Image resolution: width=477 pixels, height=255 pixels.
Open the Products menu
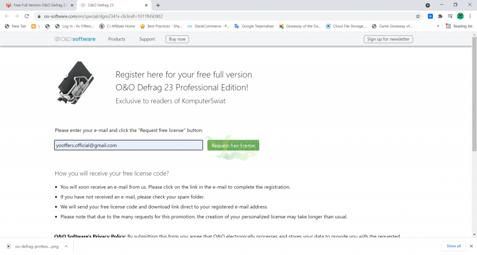(116, 39)
